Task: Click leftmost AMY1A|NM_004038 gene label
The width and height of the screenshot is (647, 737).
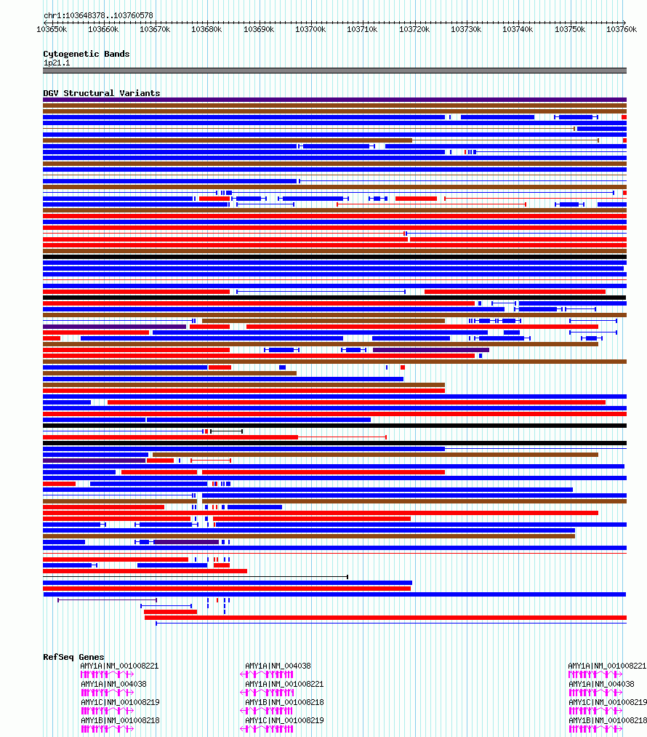Action: click(113, 684)
